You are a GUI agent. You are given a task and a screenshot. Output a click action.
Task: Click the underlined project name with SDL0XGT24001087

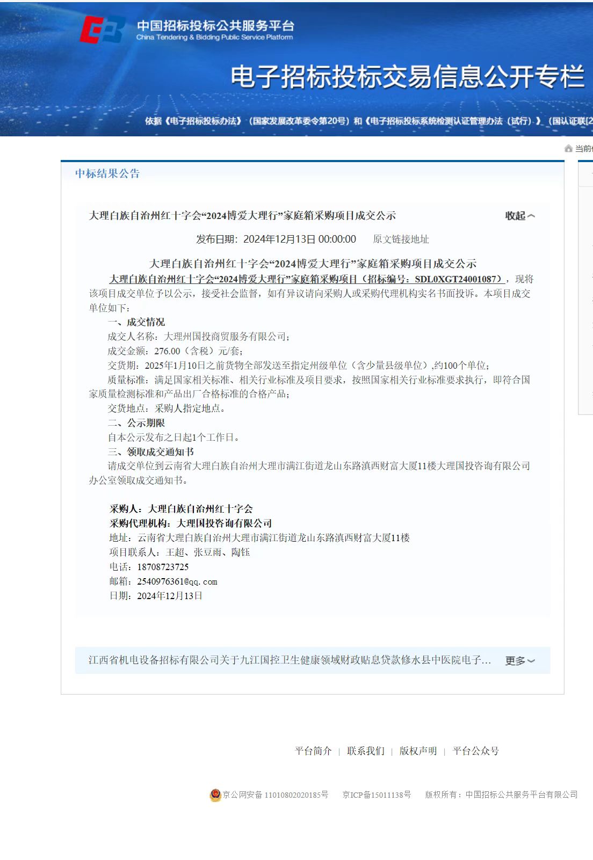pyautogui.click(x=306, y=279)
